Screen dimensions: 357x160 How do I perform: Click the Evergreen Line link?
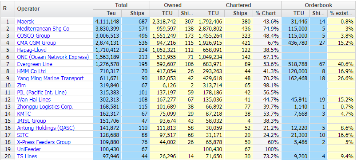[35, 64]
